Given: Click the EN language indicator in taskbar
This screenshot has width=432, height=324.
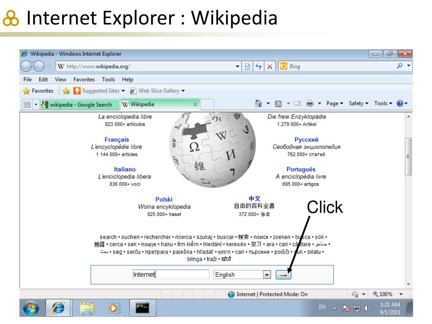Looking at the screenshot, I should tap(322, 307).
